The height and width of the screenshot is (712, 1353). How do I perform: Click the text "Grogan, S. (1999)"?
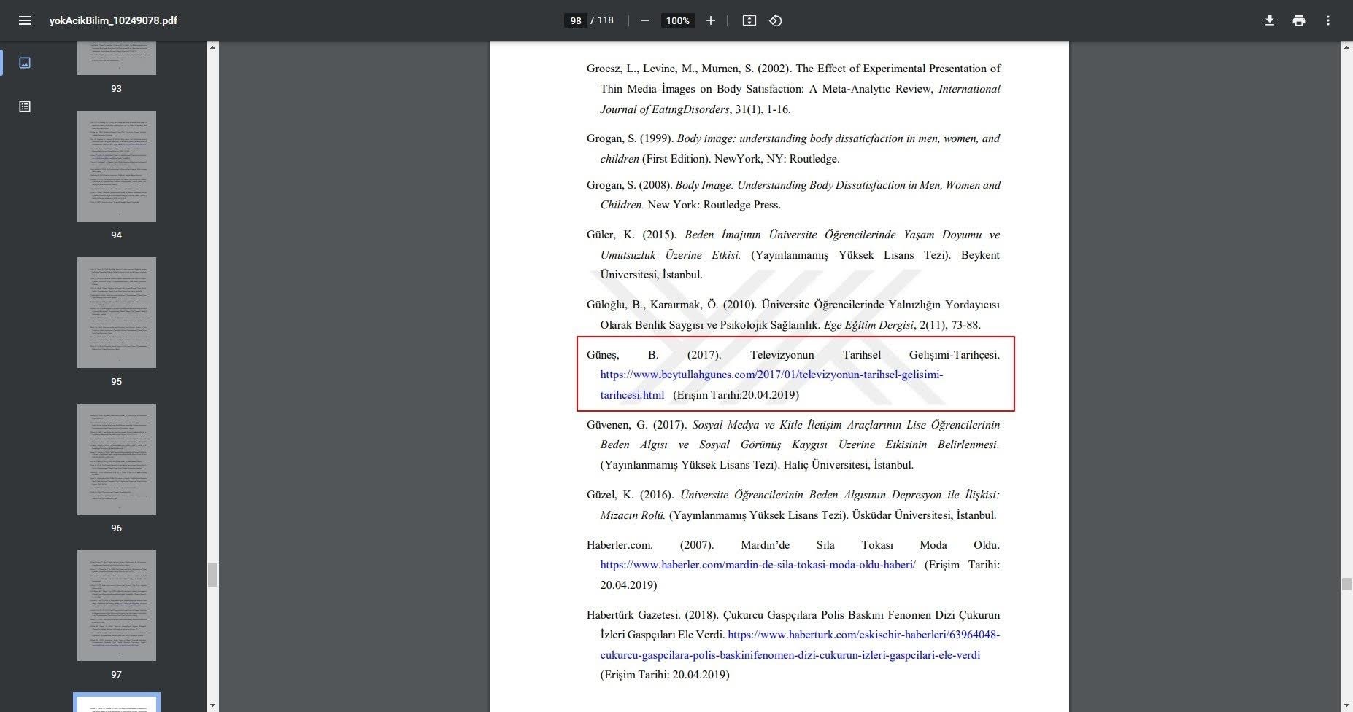coord(630,138)
